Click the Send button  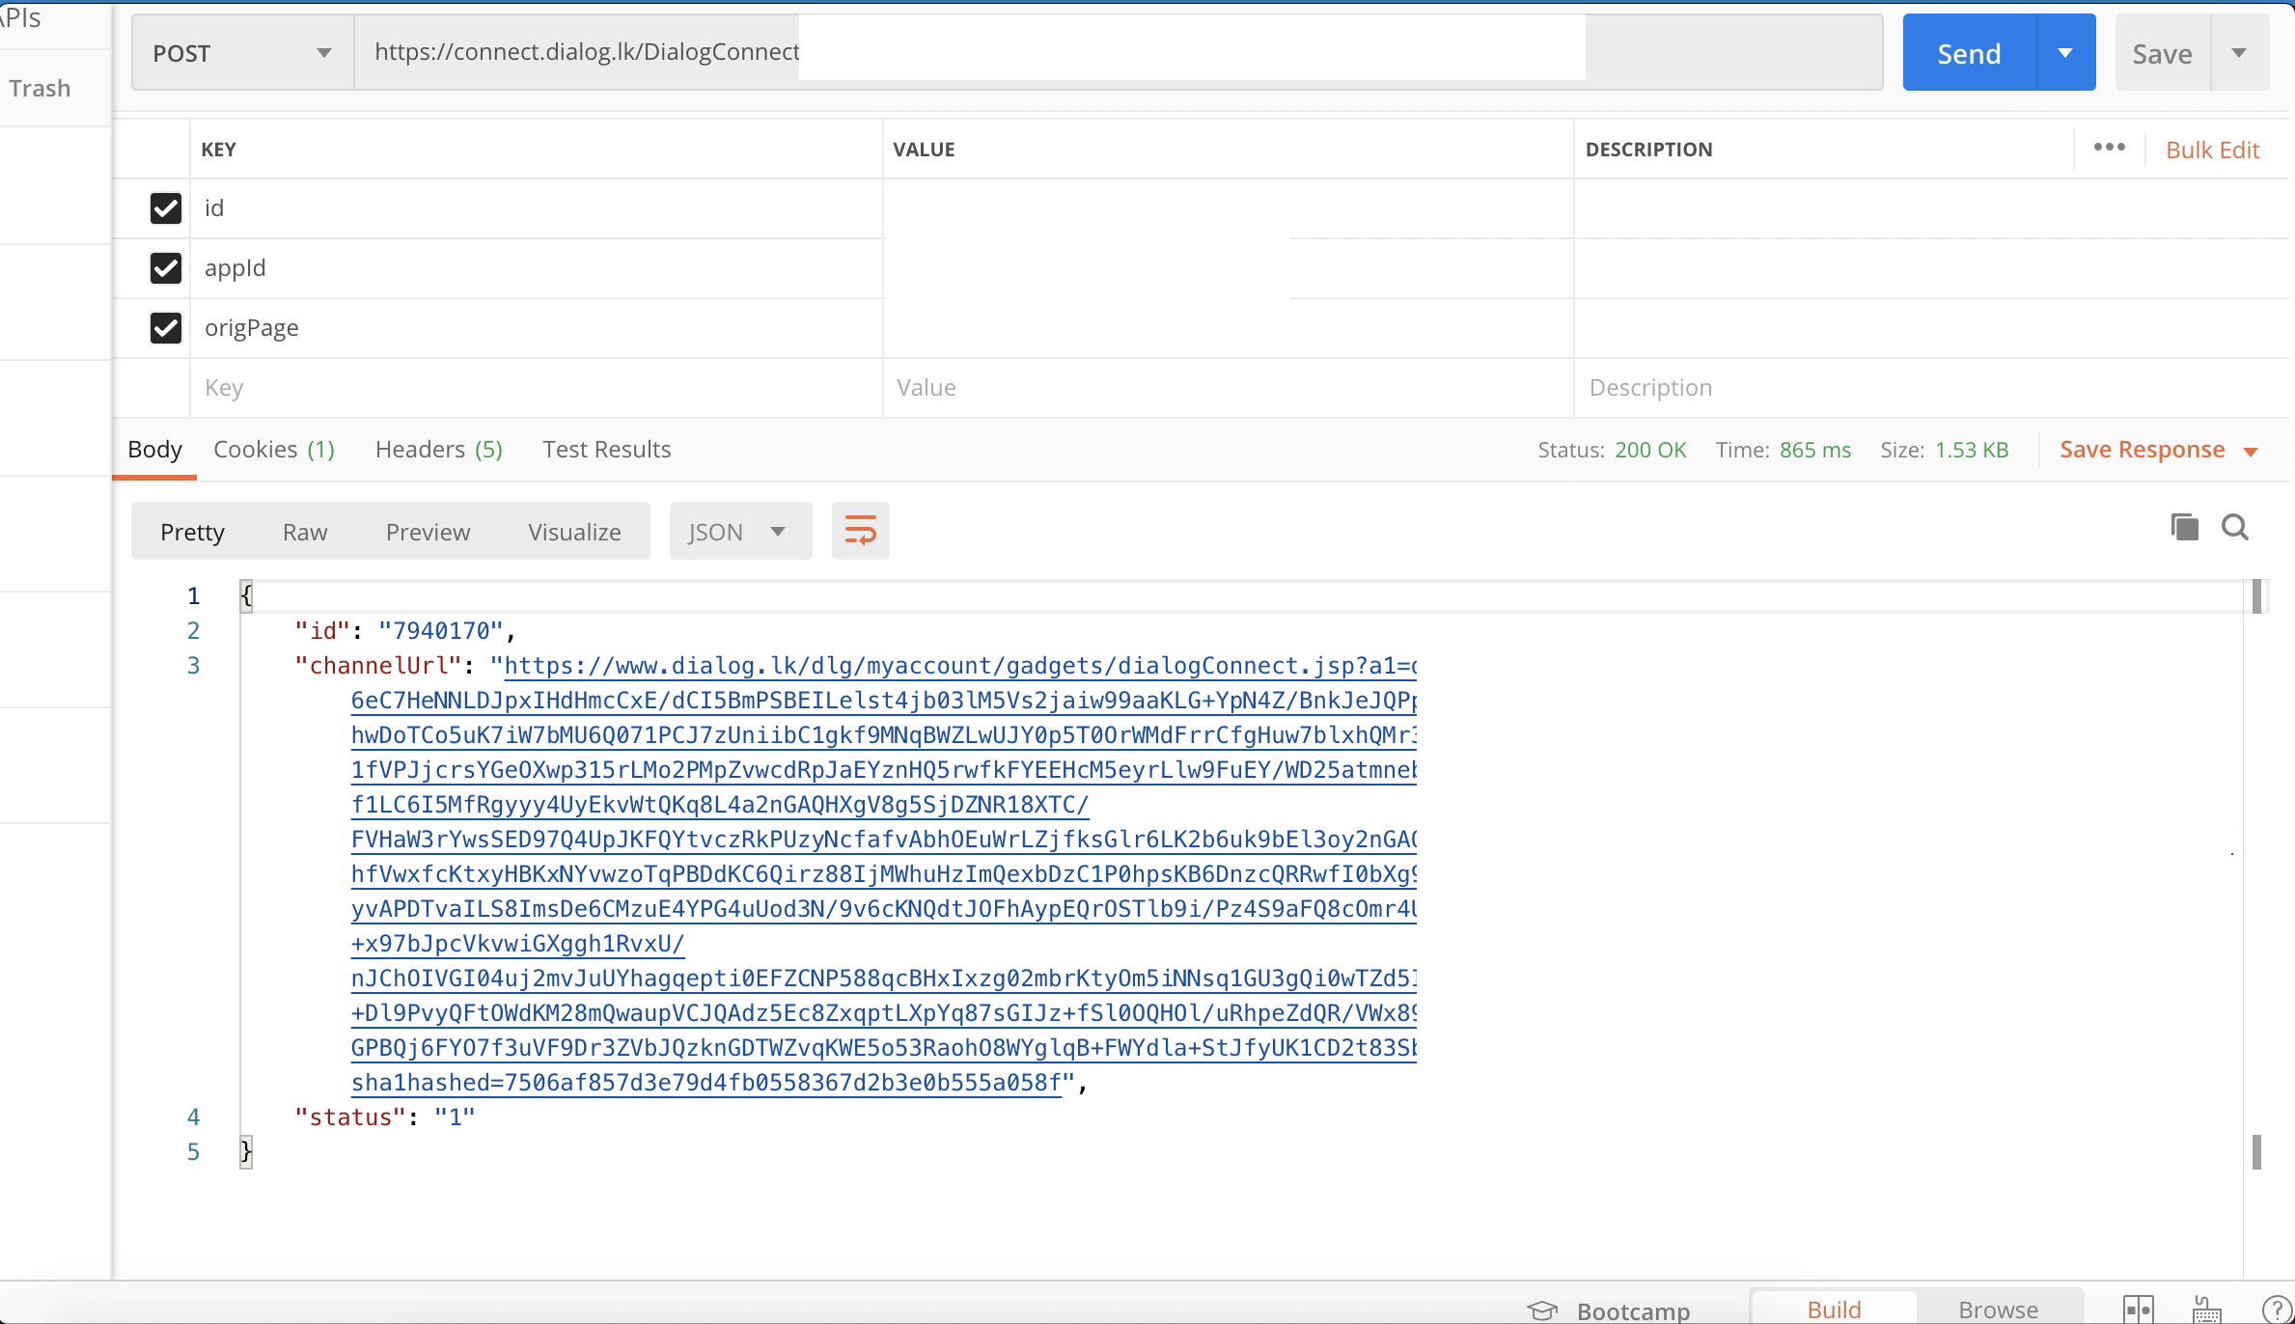(1969, 53)
